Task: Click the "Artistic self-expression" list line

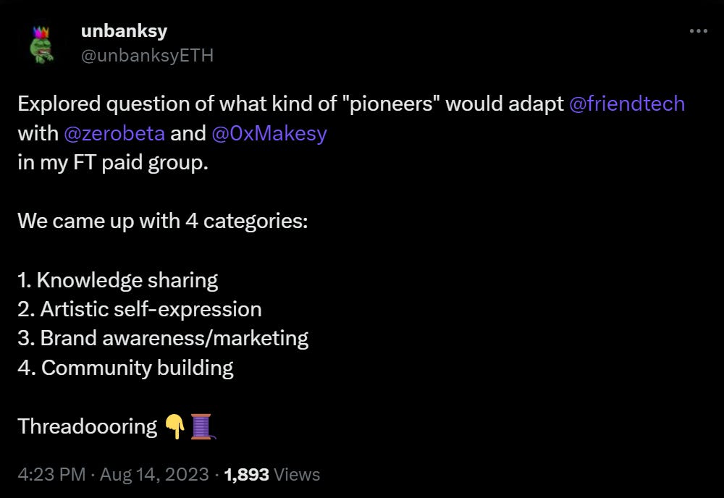Action: (x=140, y=310)
